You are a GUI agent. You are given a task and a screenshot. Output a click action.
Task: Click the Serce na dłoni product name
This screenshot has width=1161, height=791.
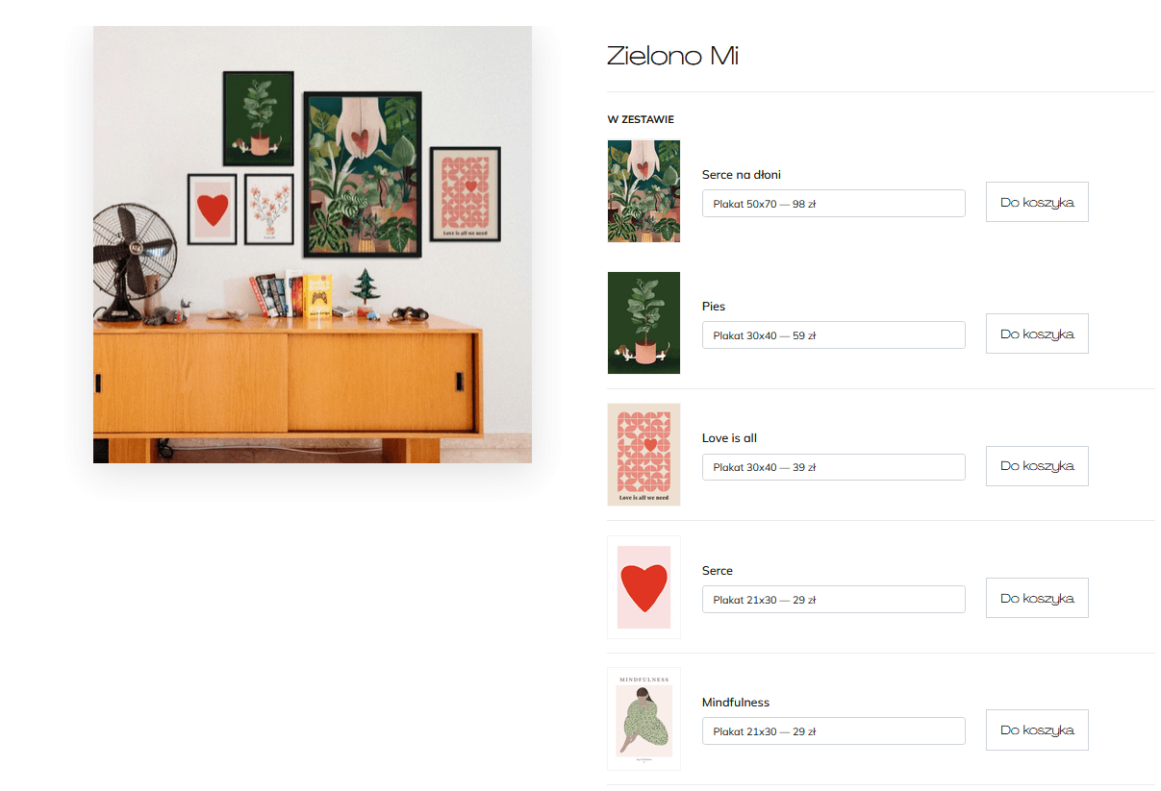coord(742,175)
